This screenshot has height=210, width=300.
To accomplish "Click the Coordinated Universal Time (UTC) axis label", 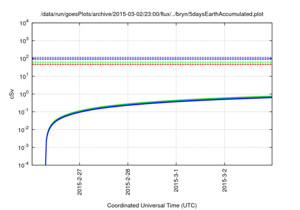I will coord(152,205).
